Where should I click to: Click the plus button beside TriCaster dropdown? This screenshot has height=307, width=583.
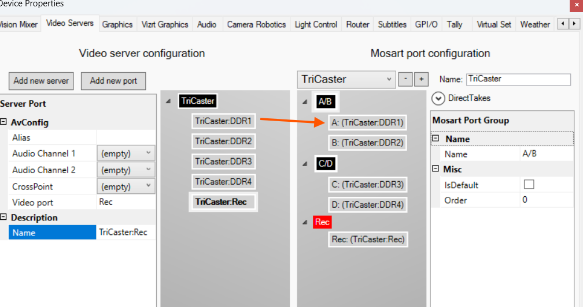point(421,79)
